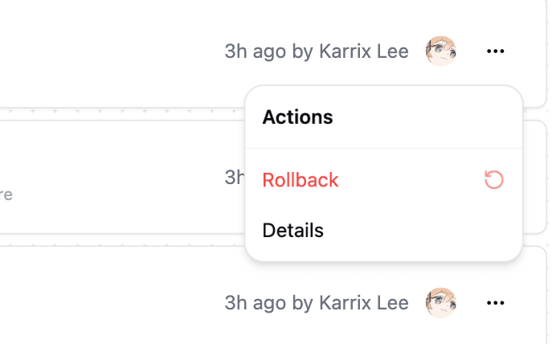Click the top row "Karrix Lee" author name
The width and height of the screenshot is (556, 344).
point(363,51)
